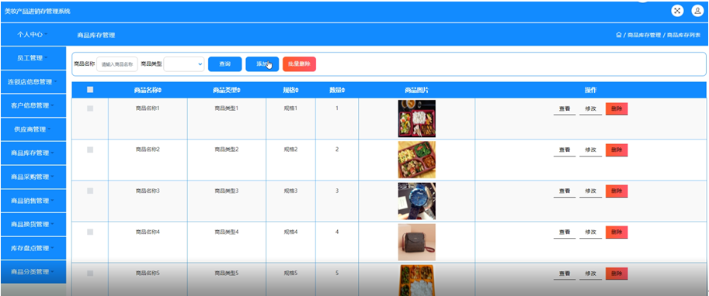
Task: Open the 商品类型 dropdown filter
Action: [184, 64]
